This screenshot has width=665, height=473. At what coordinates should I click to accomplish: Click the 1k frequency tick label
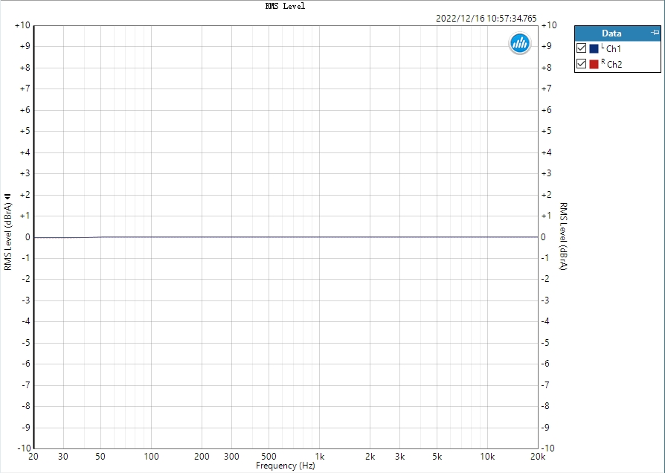pos(320,457)
